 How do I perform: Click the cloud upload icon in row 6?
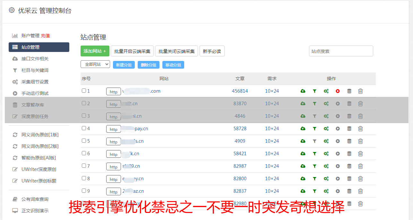303,154
